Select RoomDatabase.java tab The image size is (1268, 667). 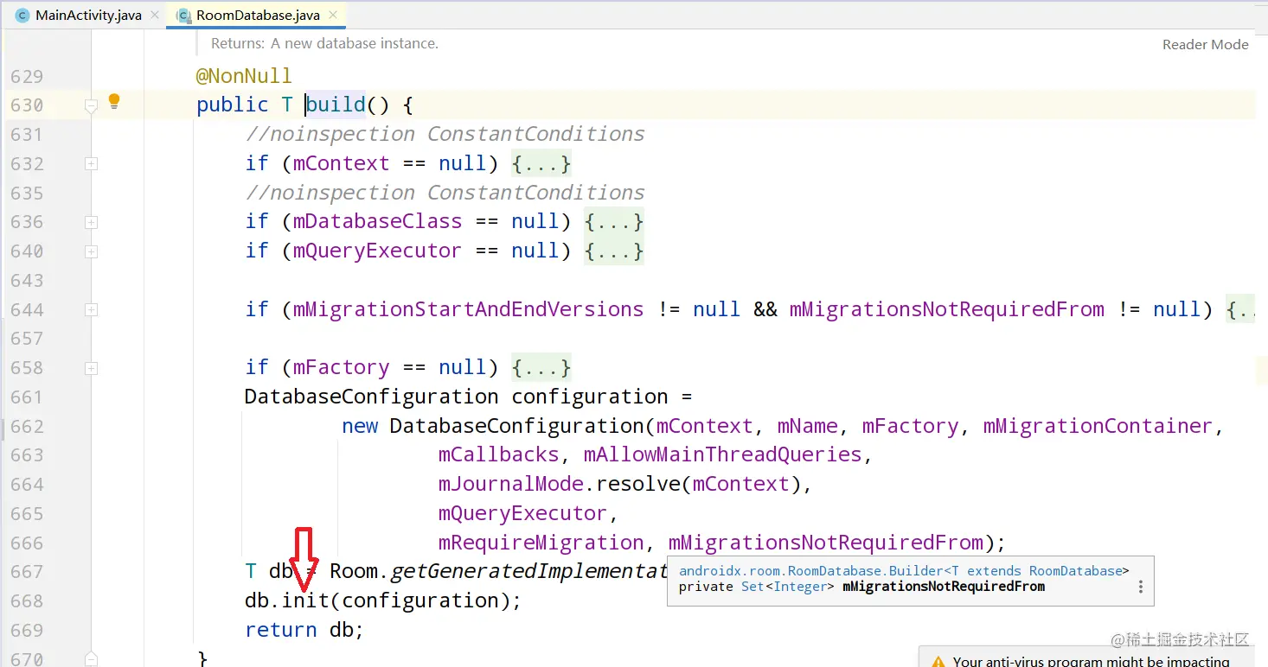pyautogui.click(x=257, y=16)
